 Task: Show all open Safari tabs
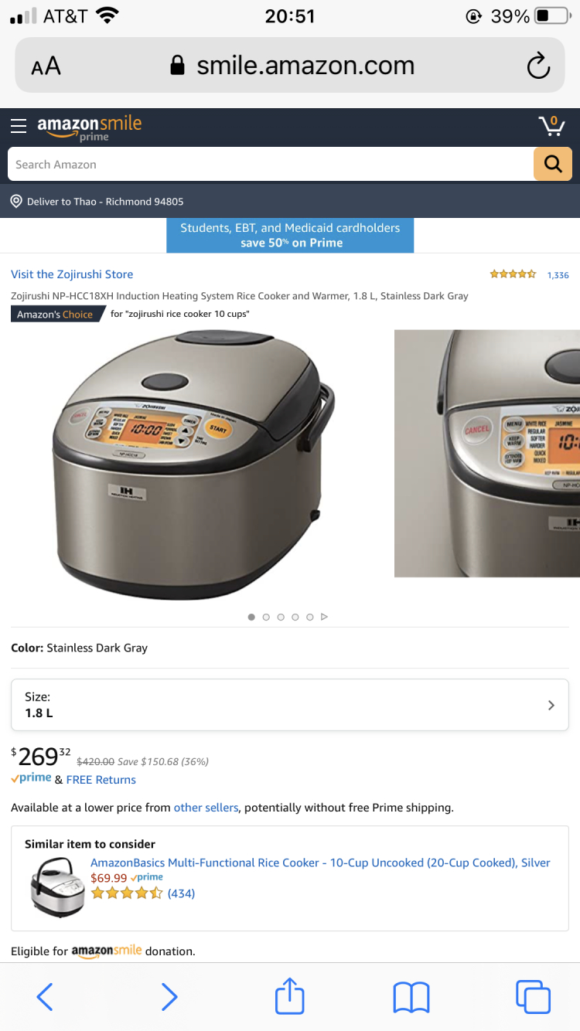[x=533, y=996]
